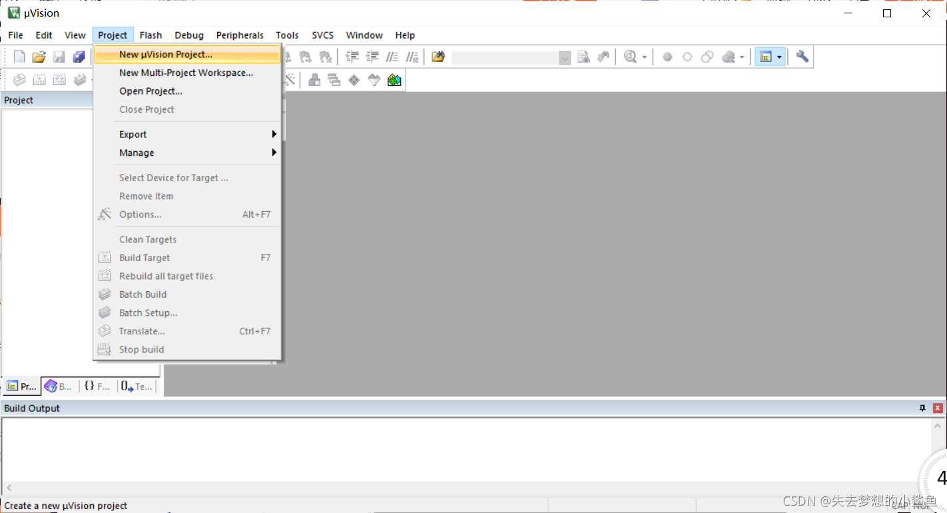Click Build Target F7 menu entry
Image resolution: width=947 pixels, height=513 pixels.
188,258
